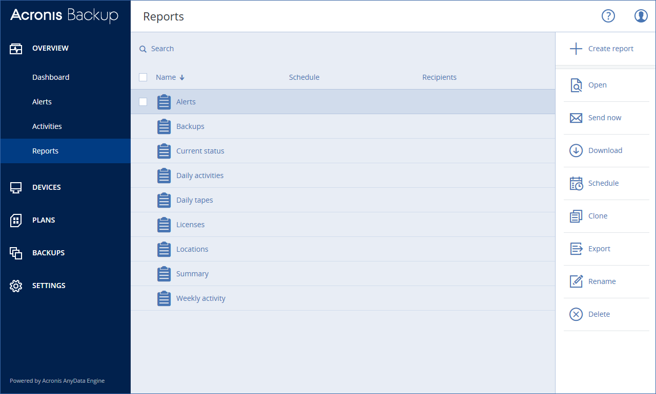The image size is (656, 394).
Task: Click the Delete report icon
Action: [576, 314]
